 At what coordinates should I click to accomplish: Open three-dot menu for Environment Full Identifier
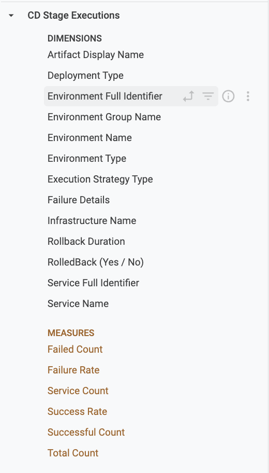tap(248, 96)
